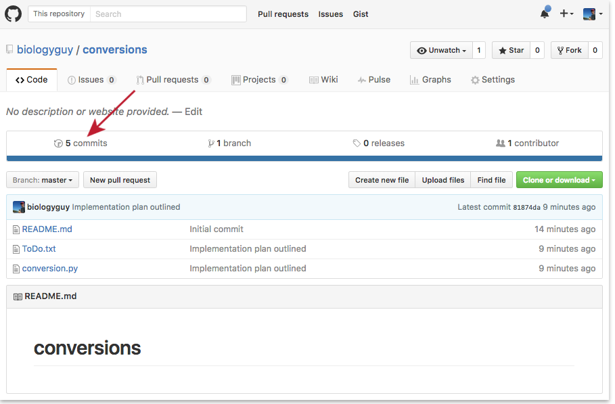This screenshot has height=404, width=615.
Task: Open the Branch: master dropdown
Action: [x=43, y=180]
